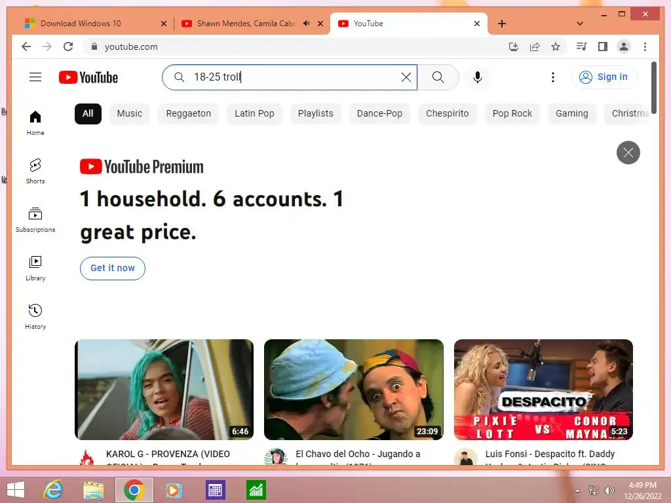The image size is (671, 503).
Task: Open El Chavo del Ocho video thumbnail
Action: (x=353, y=389)
